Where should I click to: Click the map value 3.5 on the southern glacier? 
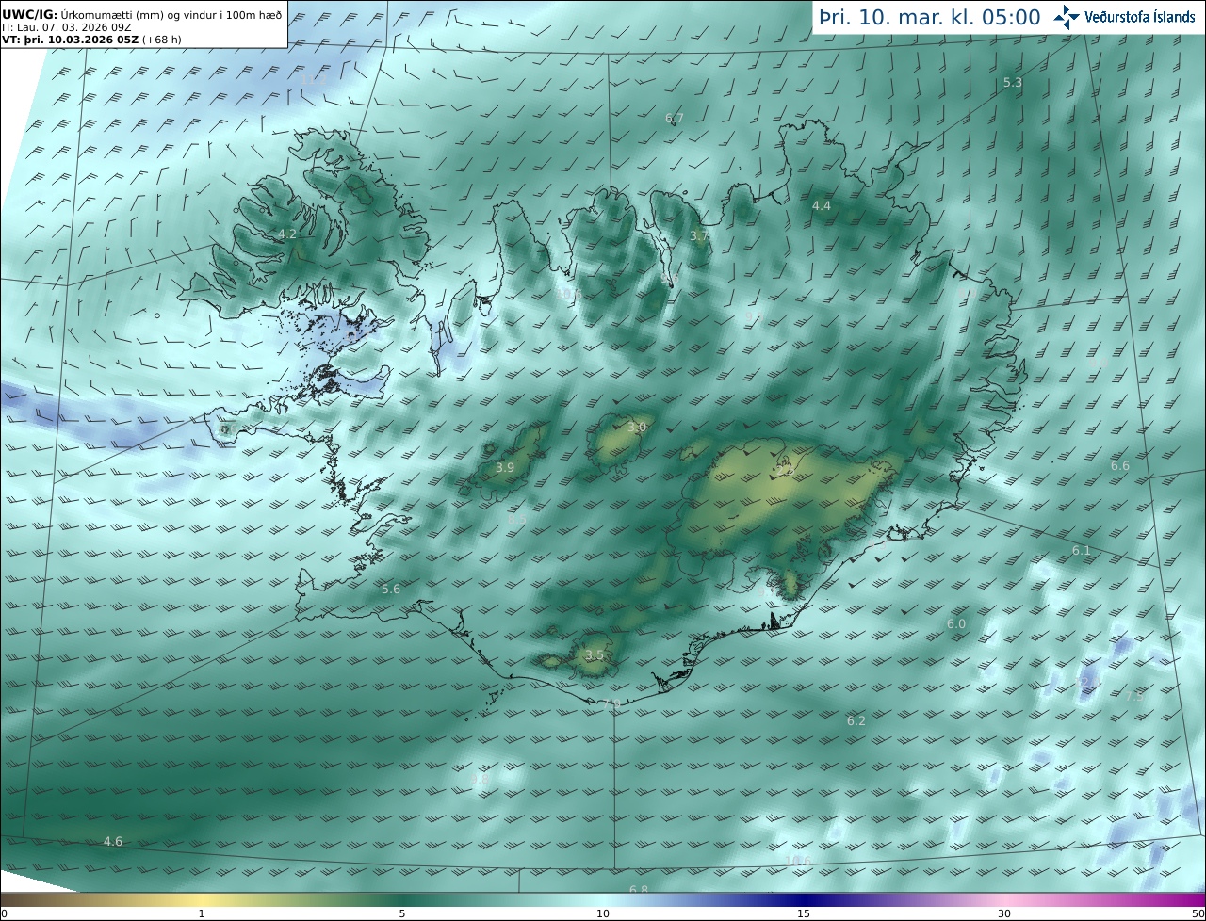(594, 655)
